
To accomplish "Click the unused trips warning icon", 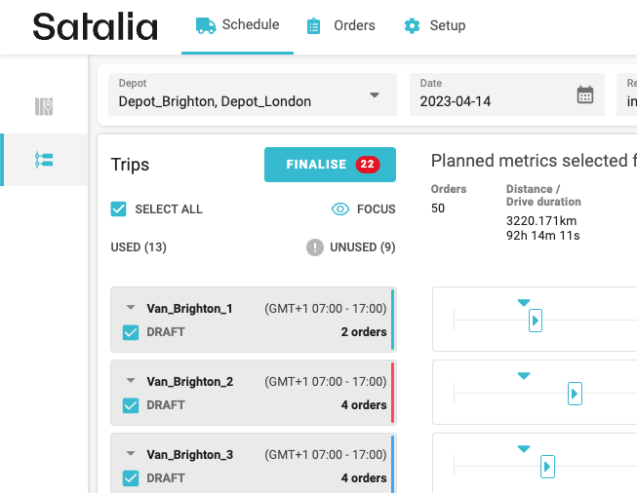I will tap(315, 247).
